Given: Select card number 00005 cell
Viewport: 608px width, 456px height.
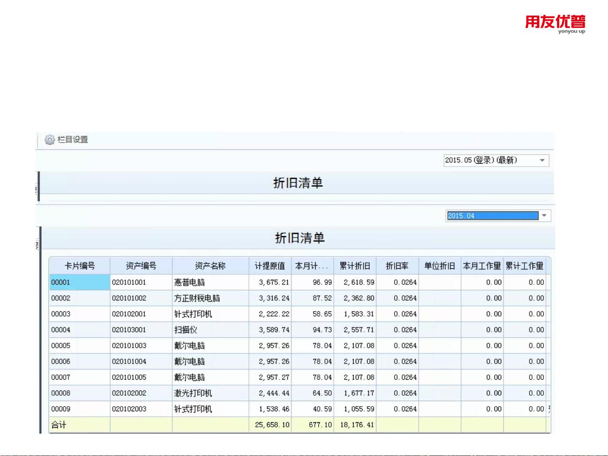Looking at the screenshot, I should pyautogui.click(x=80, y=345).
